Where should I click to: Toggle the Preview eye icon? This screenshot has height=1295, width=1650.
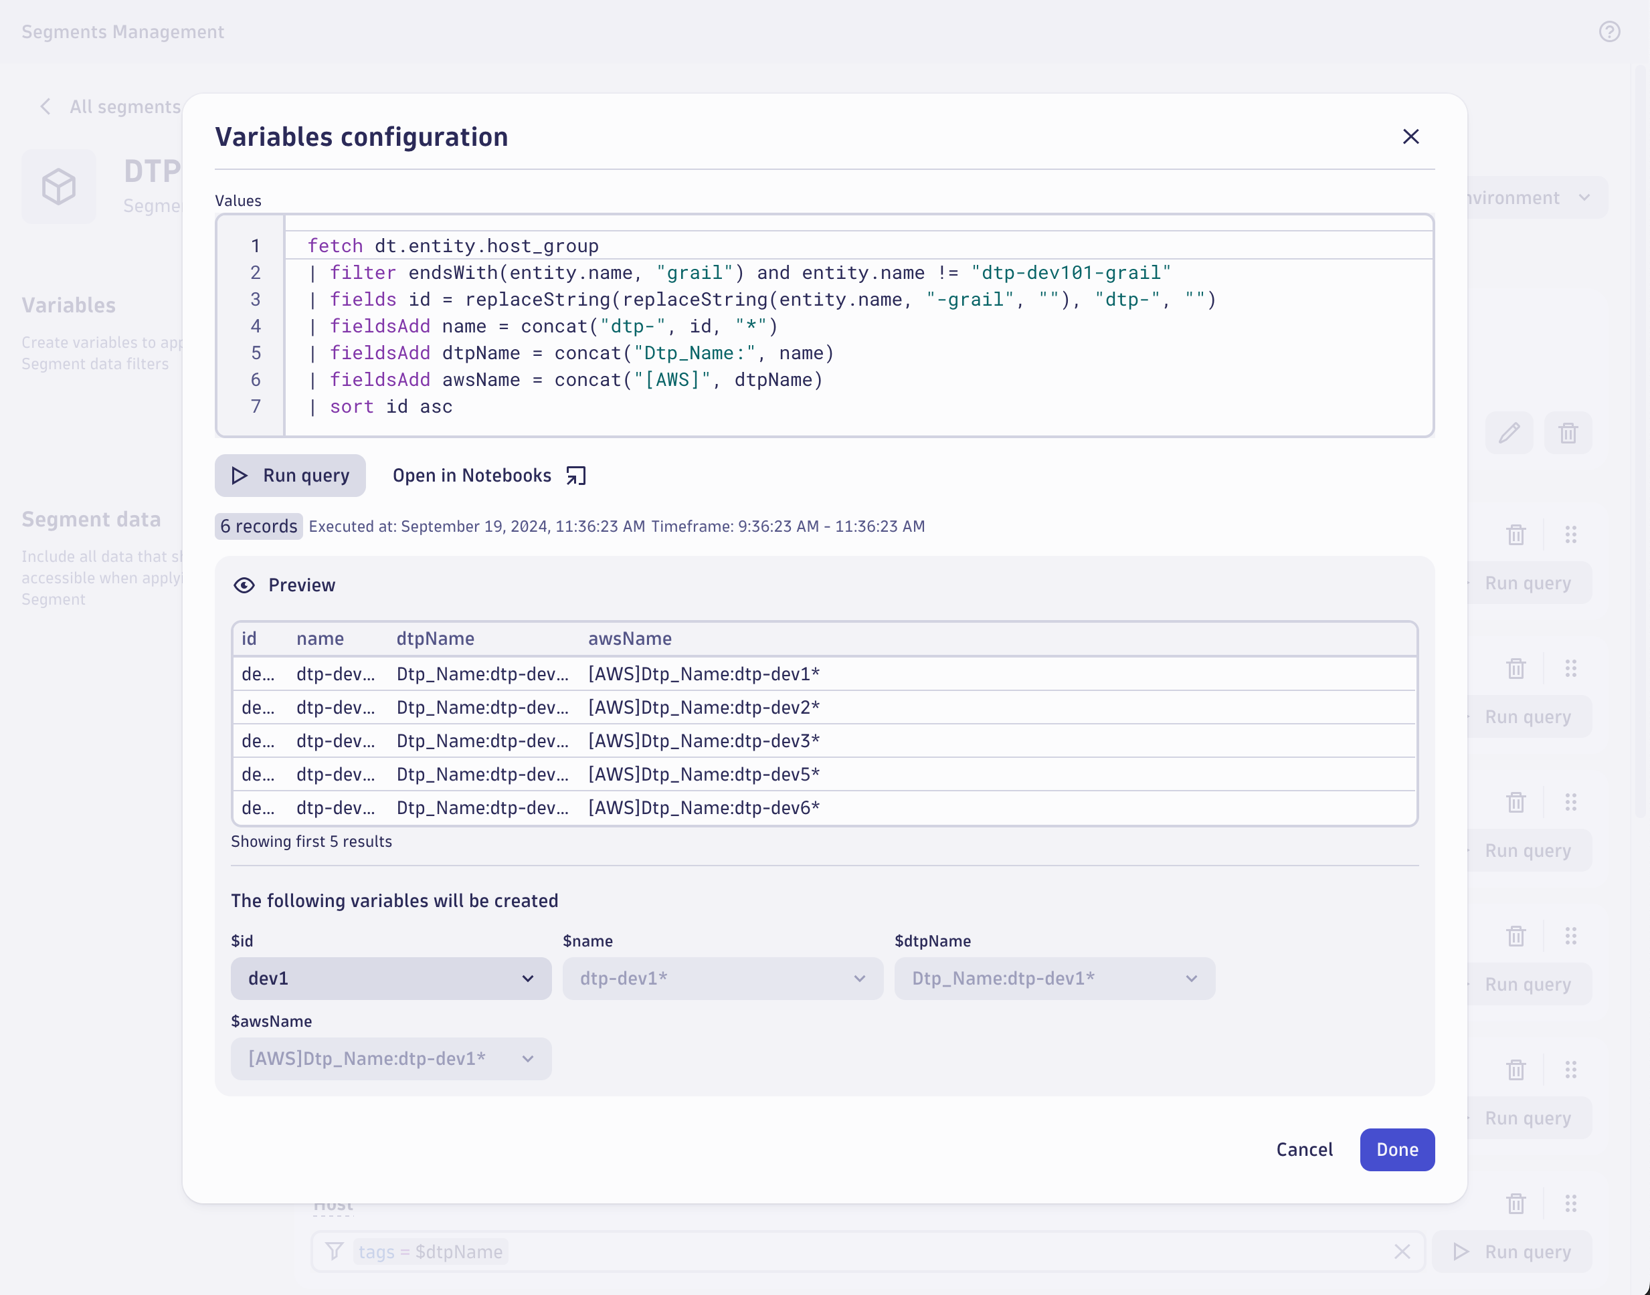coord(246,585)
